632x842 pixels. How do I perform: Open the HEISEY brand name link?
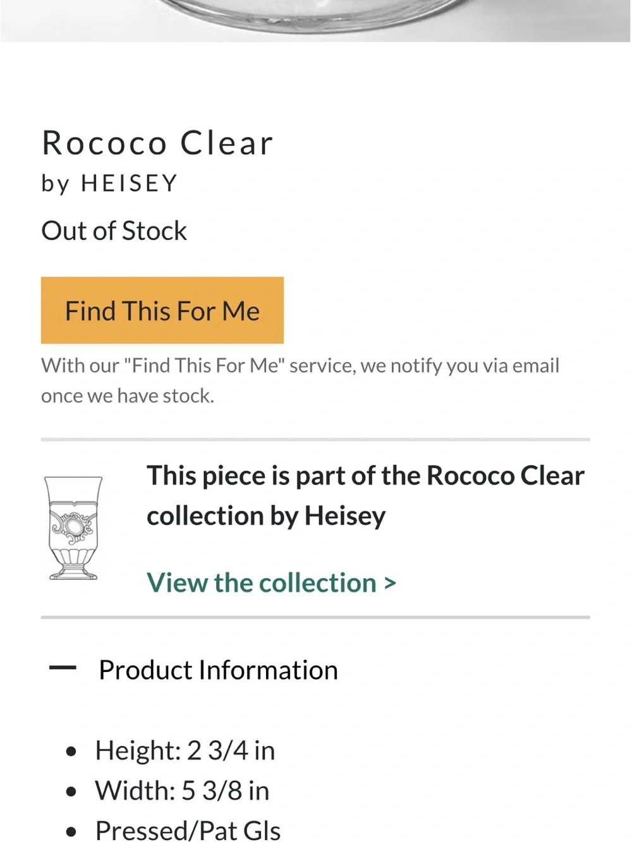click(130, 183)
